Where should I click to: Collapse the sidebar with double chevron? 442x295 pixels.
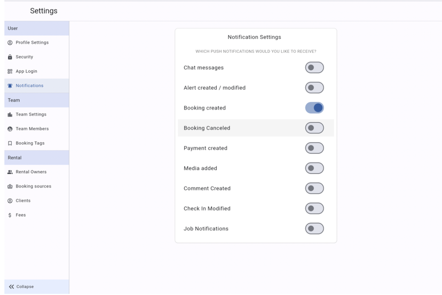12,287
